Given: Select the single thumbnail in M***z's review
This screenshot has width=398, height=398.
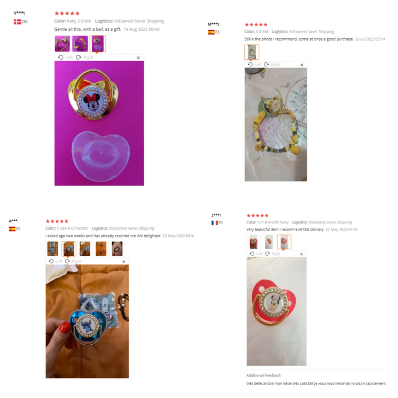Looking at the screenshot, I should (252, 52).
